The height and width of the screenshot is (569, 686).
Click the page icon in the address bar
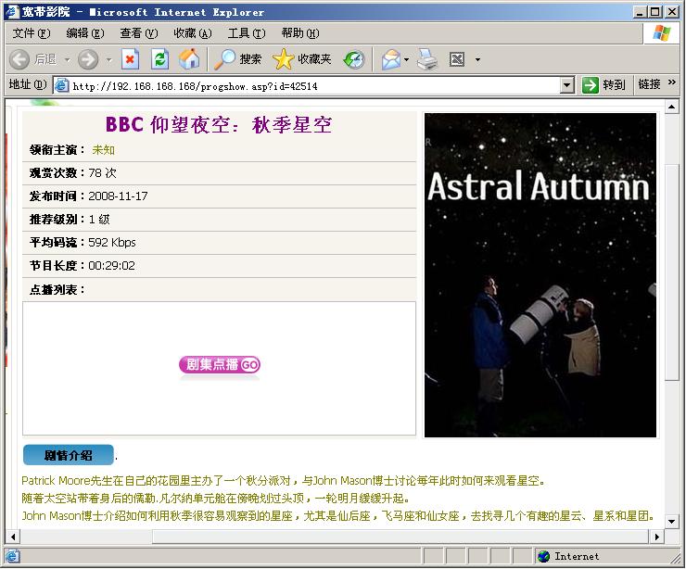pyautogui.click(x=62, y=85)
